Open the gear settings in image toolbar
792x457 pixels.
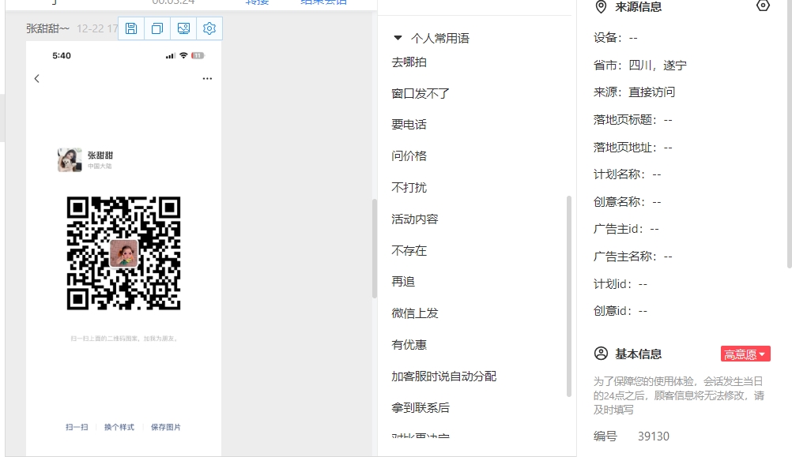[x=209, y=28]
